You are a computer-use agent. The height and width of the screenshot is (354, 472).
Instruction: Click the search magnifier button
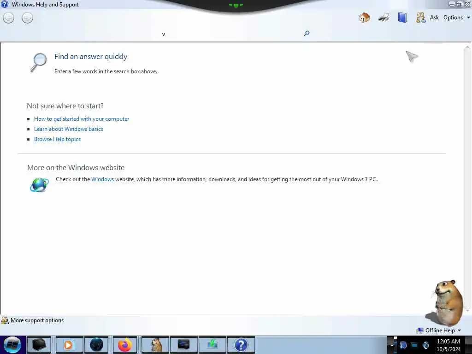click(307, 33)
